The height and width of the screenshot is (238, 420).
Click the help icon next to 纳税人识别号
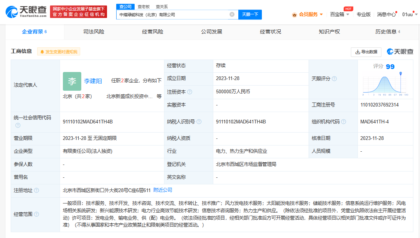199,122
